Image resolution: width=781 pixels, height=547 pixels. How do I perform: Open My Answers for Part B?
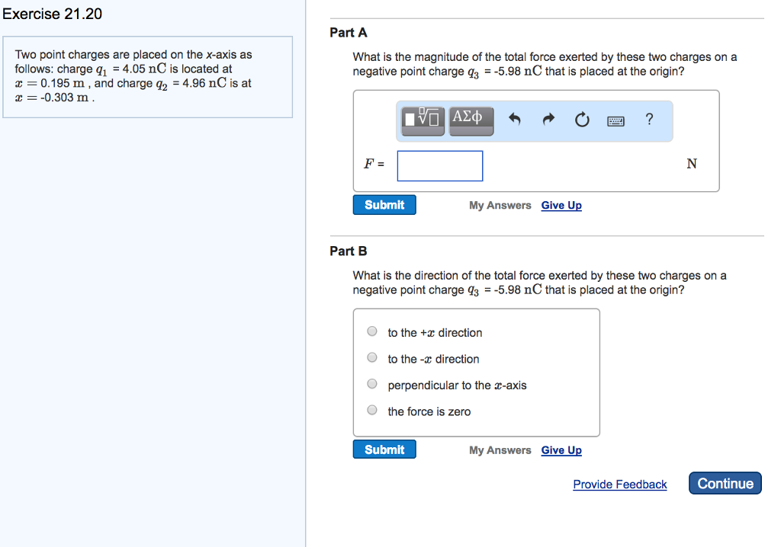tap(500, 450)
